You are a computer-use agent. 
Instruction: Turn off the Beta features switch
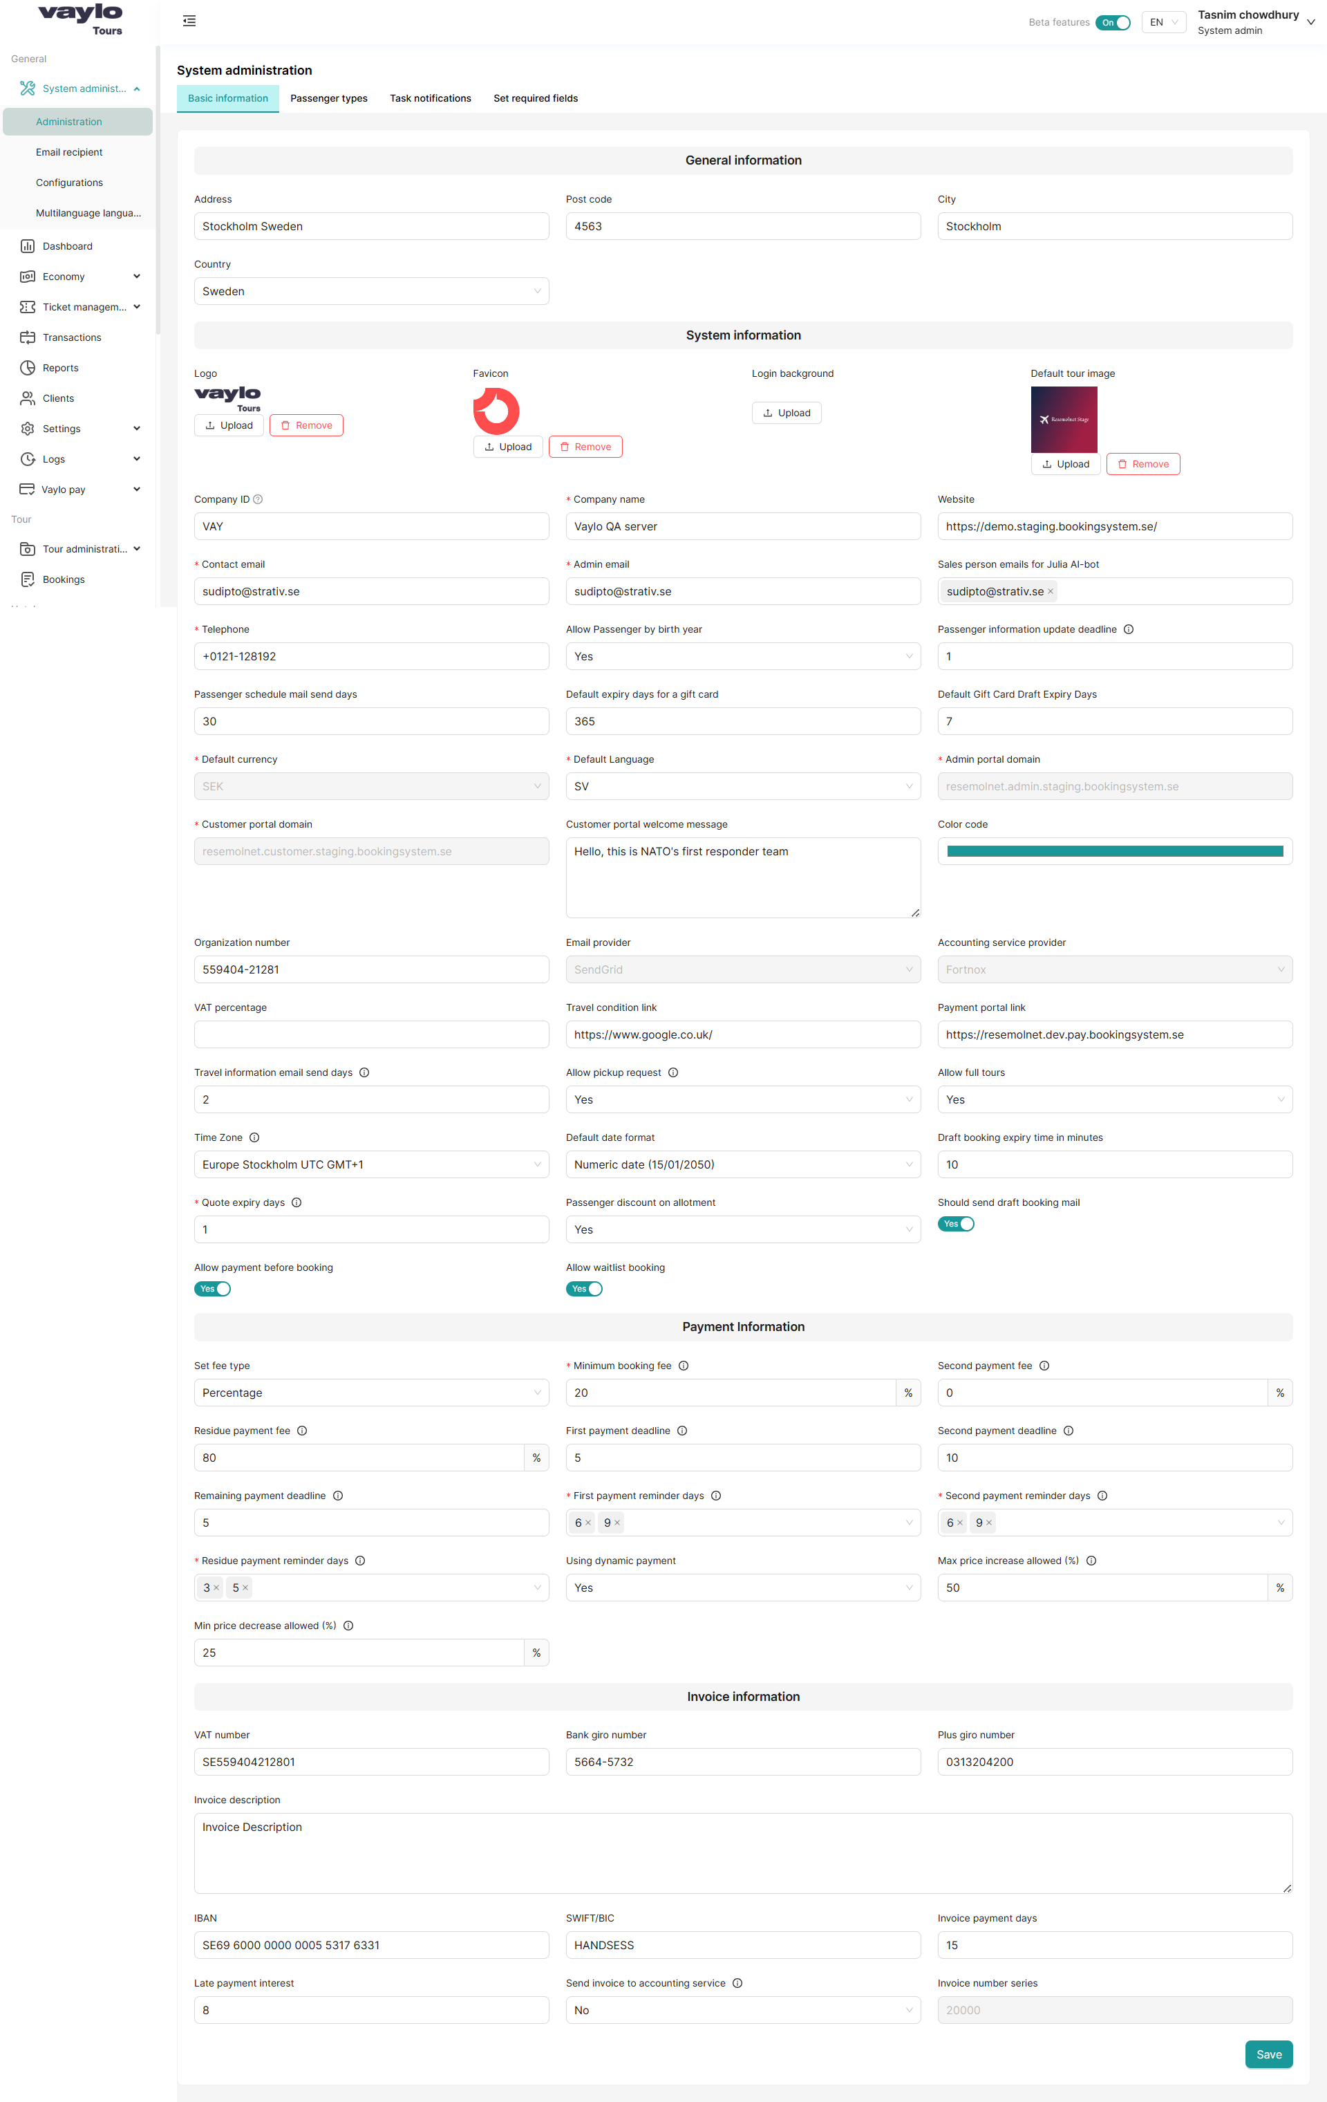[1113, 23]
